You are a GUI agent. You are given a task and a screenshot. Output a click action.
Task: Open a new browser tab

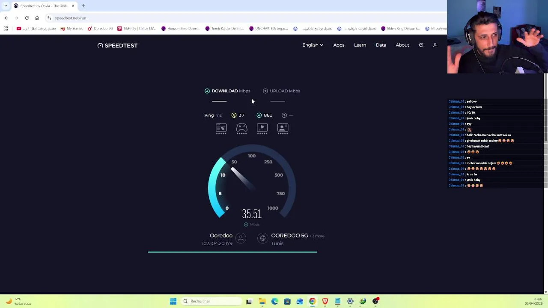click(x=83, y=6)
